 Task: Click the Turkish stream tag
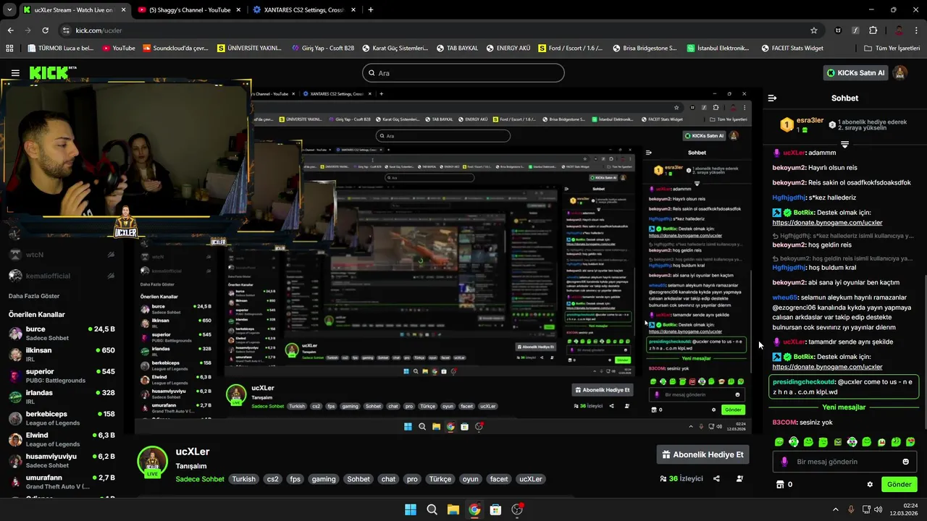(x=243, y=479)
